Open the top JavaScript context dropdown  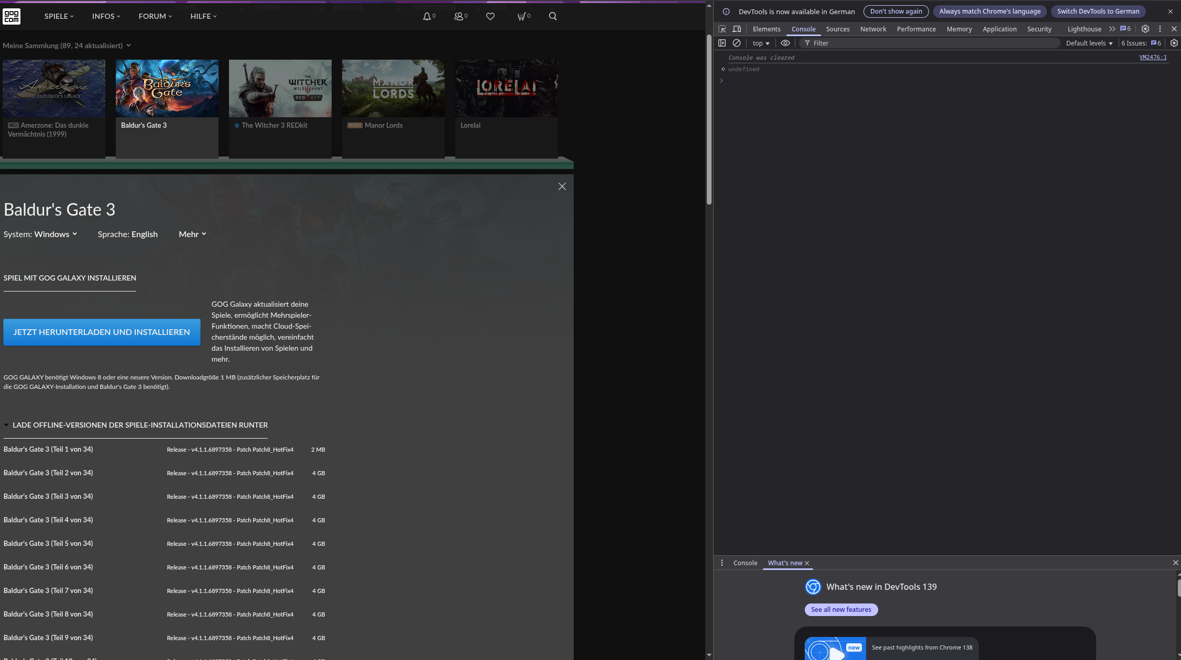click(761, 43)
